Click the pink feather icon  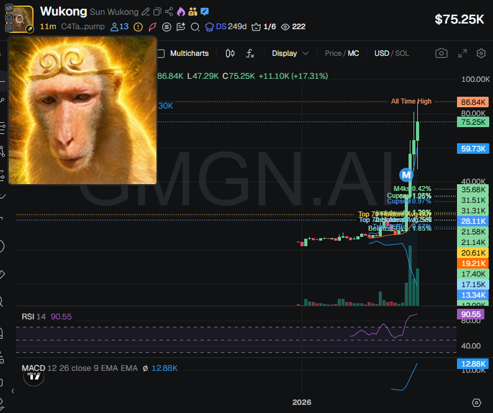(153, 27)
